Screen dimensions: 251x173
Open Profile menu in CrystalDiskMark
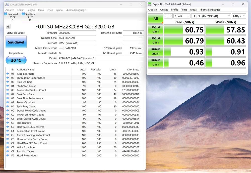174,10
